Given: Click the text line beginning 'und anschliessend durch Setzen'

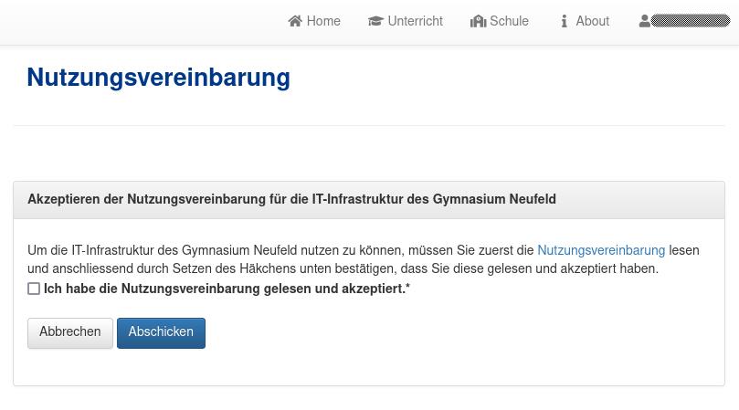Looking at the screenshot, I should 343,269.
